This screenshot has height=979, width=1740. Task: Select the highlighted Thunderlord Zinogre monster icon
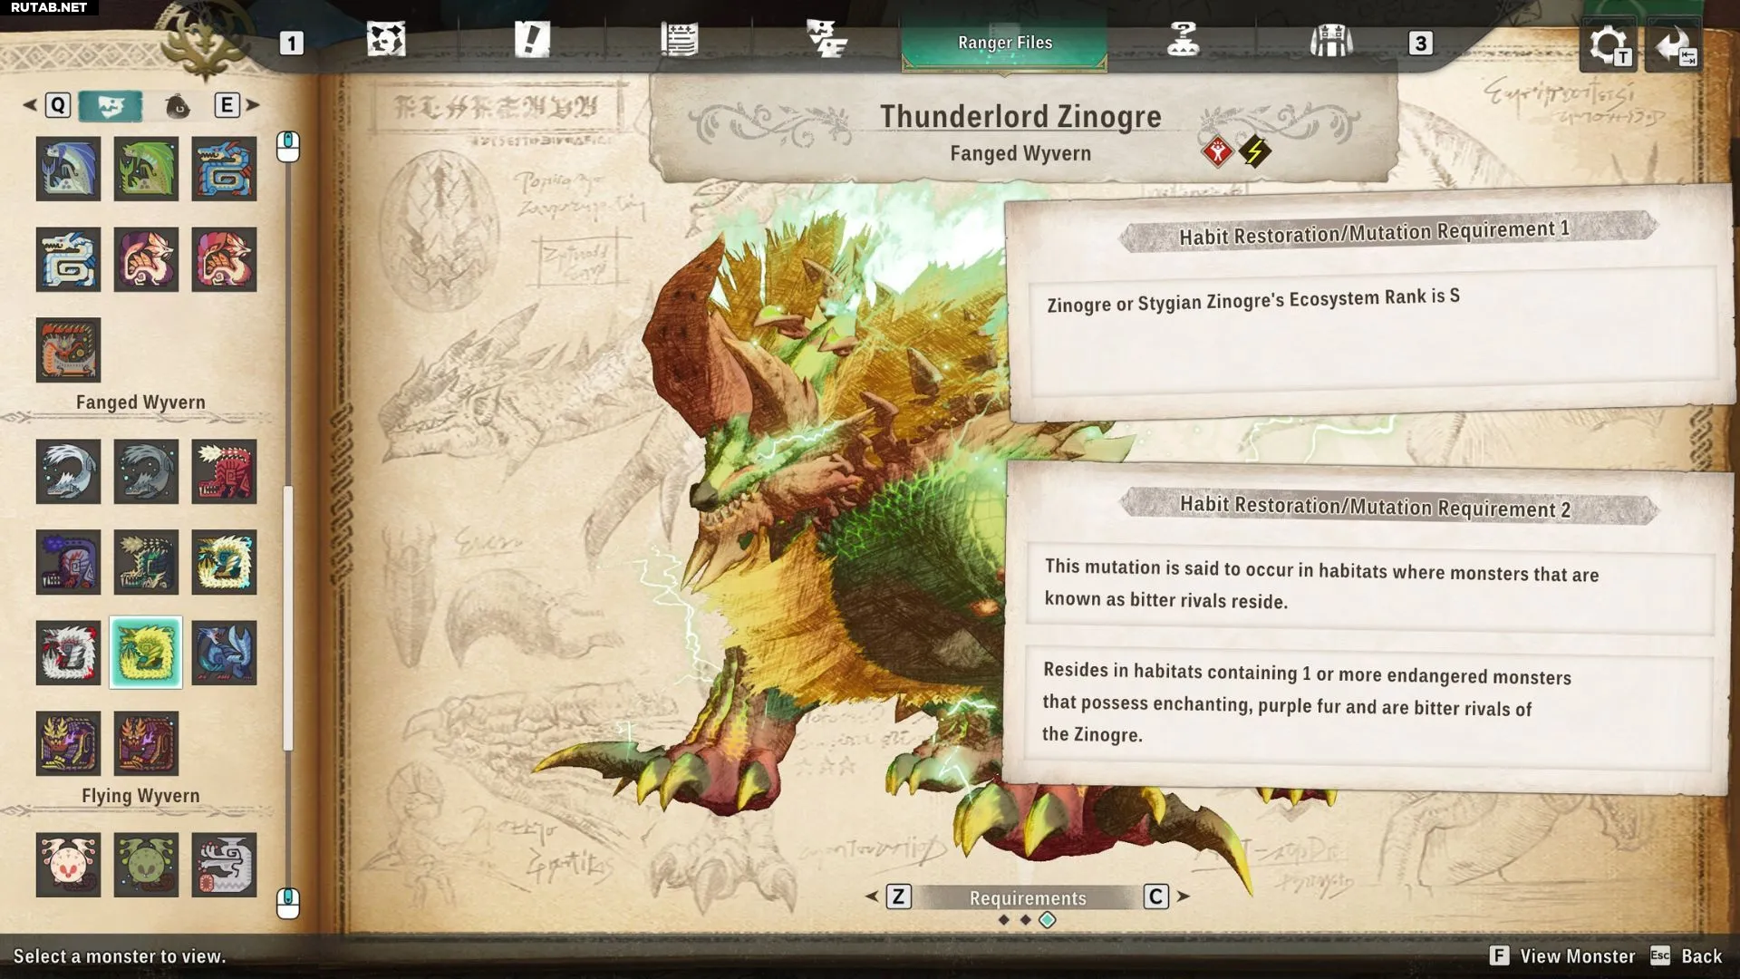pyautogui.click(x=146, y=653)
